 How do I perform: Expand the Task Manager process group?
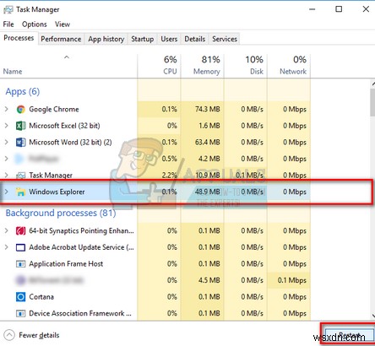pos(7,176)
